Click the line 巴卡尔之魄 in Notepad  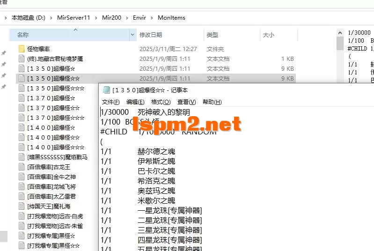click(x=156, y=171)
